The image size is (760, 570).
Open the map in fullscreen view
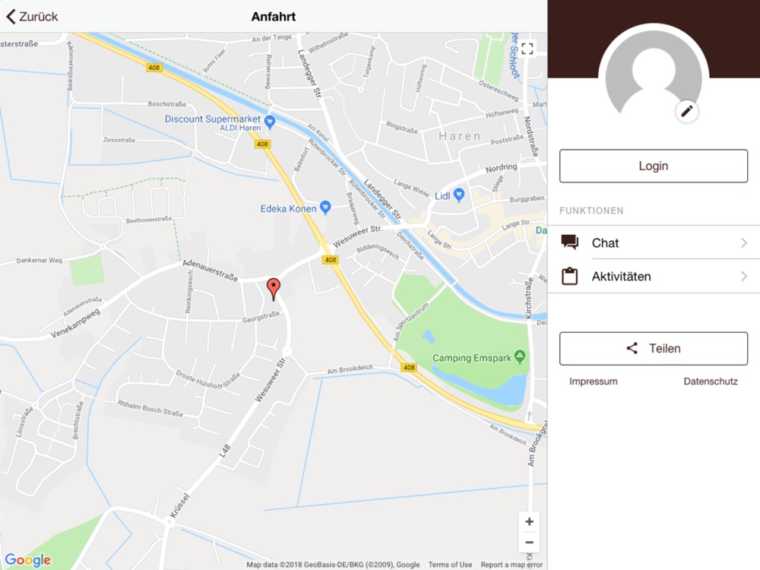tap(527, 49)
